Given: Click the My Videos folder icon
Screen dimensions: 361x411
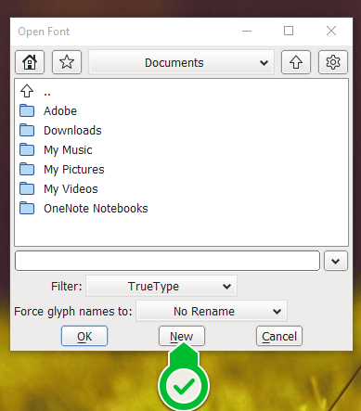Looking at the screenshot, I should tap(27, 188).
